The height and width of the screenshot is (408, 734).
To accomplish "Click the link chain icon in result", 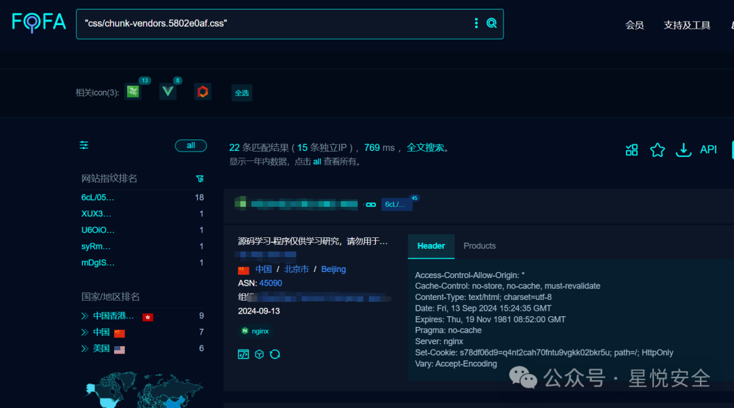I will [371, 205].
